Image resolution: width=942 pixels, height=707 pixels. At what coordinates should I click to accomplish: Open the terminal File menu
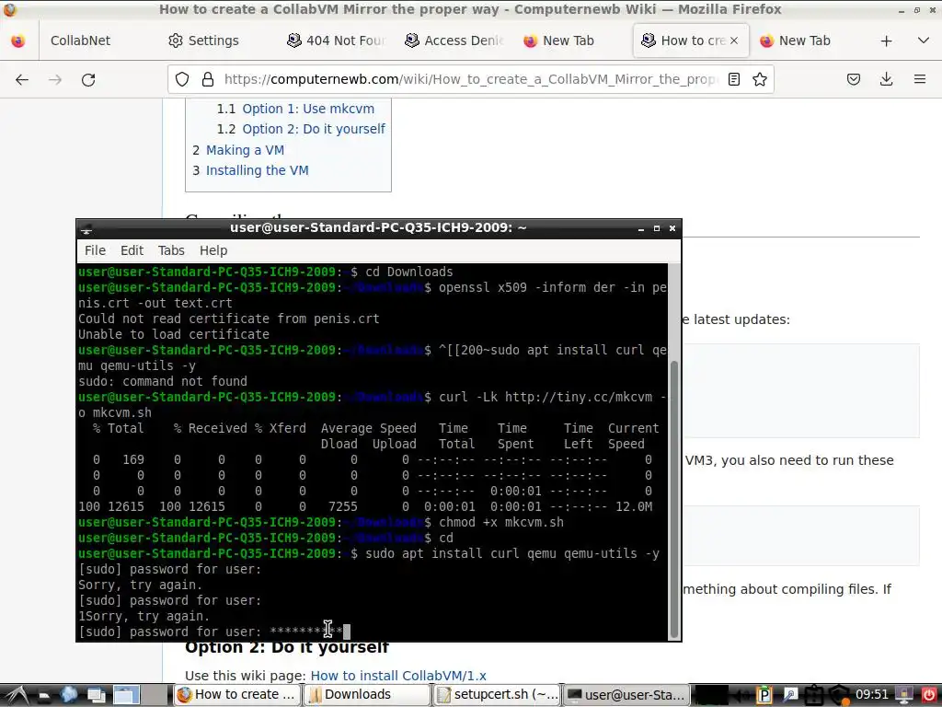point(95,250)
